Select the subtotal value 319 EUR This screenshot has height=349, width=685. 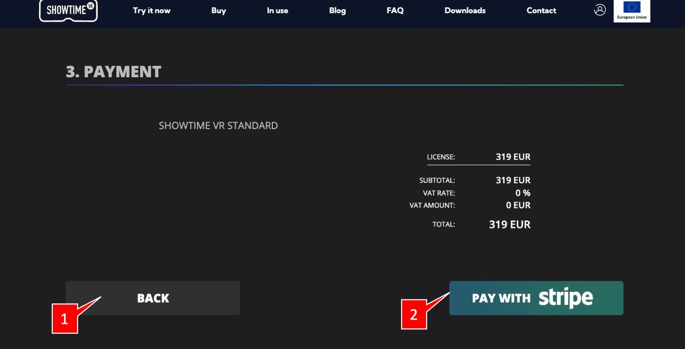click(x=513, y=180)
